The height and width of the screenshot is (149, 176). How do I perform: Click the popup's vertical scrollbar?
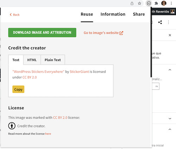click(x=151, y=42)
